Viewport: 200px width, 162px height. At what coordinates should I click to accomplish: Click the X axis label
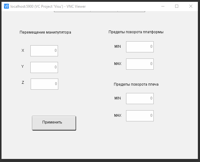23,51
